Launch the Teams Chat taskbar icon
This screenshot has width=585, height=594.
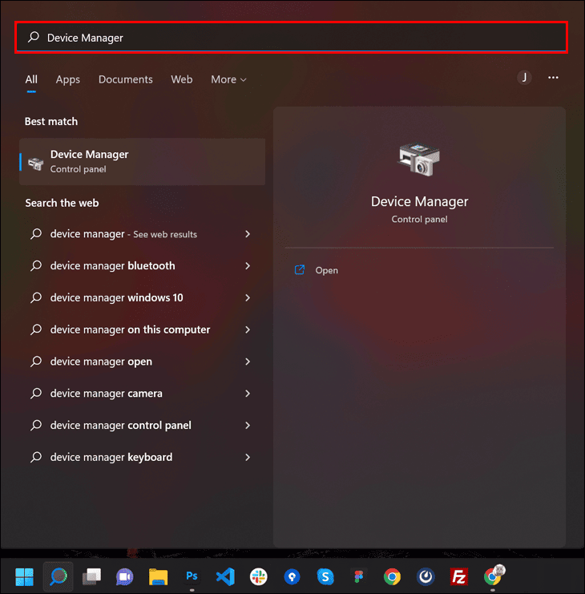tap(124, 577)
